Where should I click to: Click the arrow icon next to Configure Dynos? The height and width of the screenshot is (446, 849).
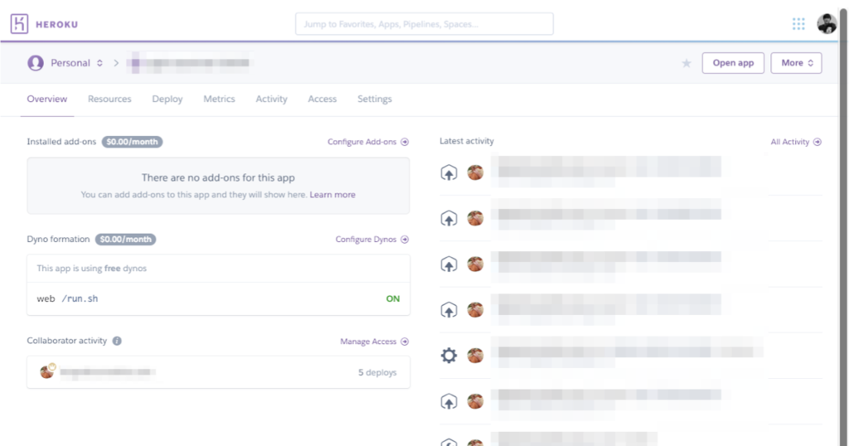tap(405, 240)
